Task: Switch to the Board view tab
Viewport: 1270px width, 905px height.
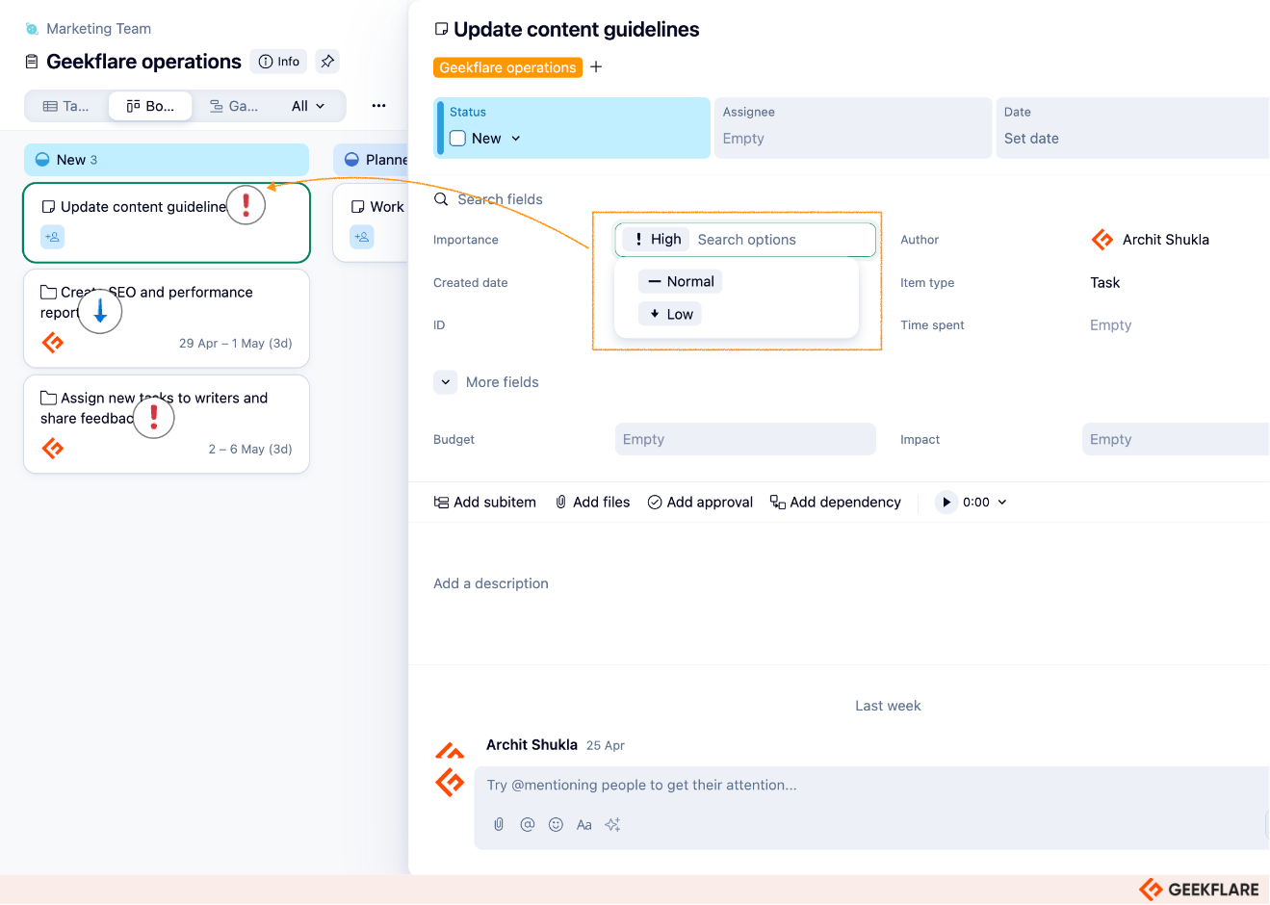Action: pyautogui.click(x=150, y=106)
